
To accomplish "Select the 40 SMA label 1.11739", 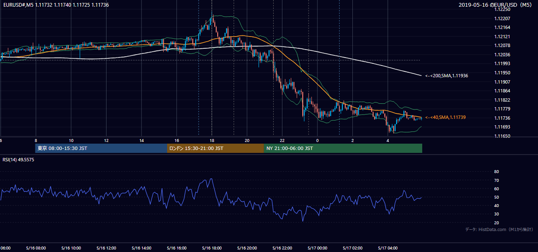I will click(x=445, y=118).
